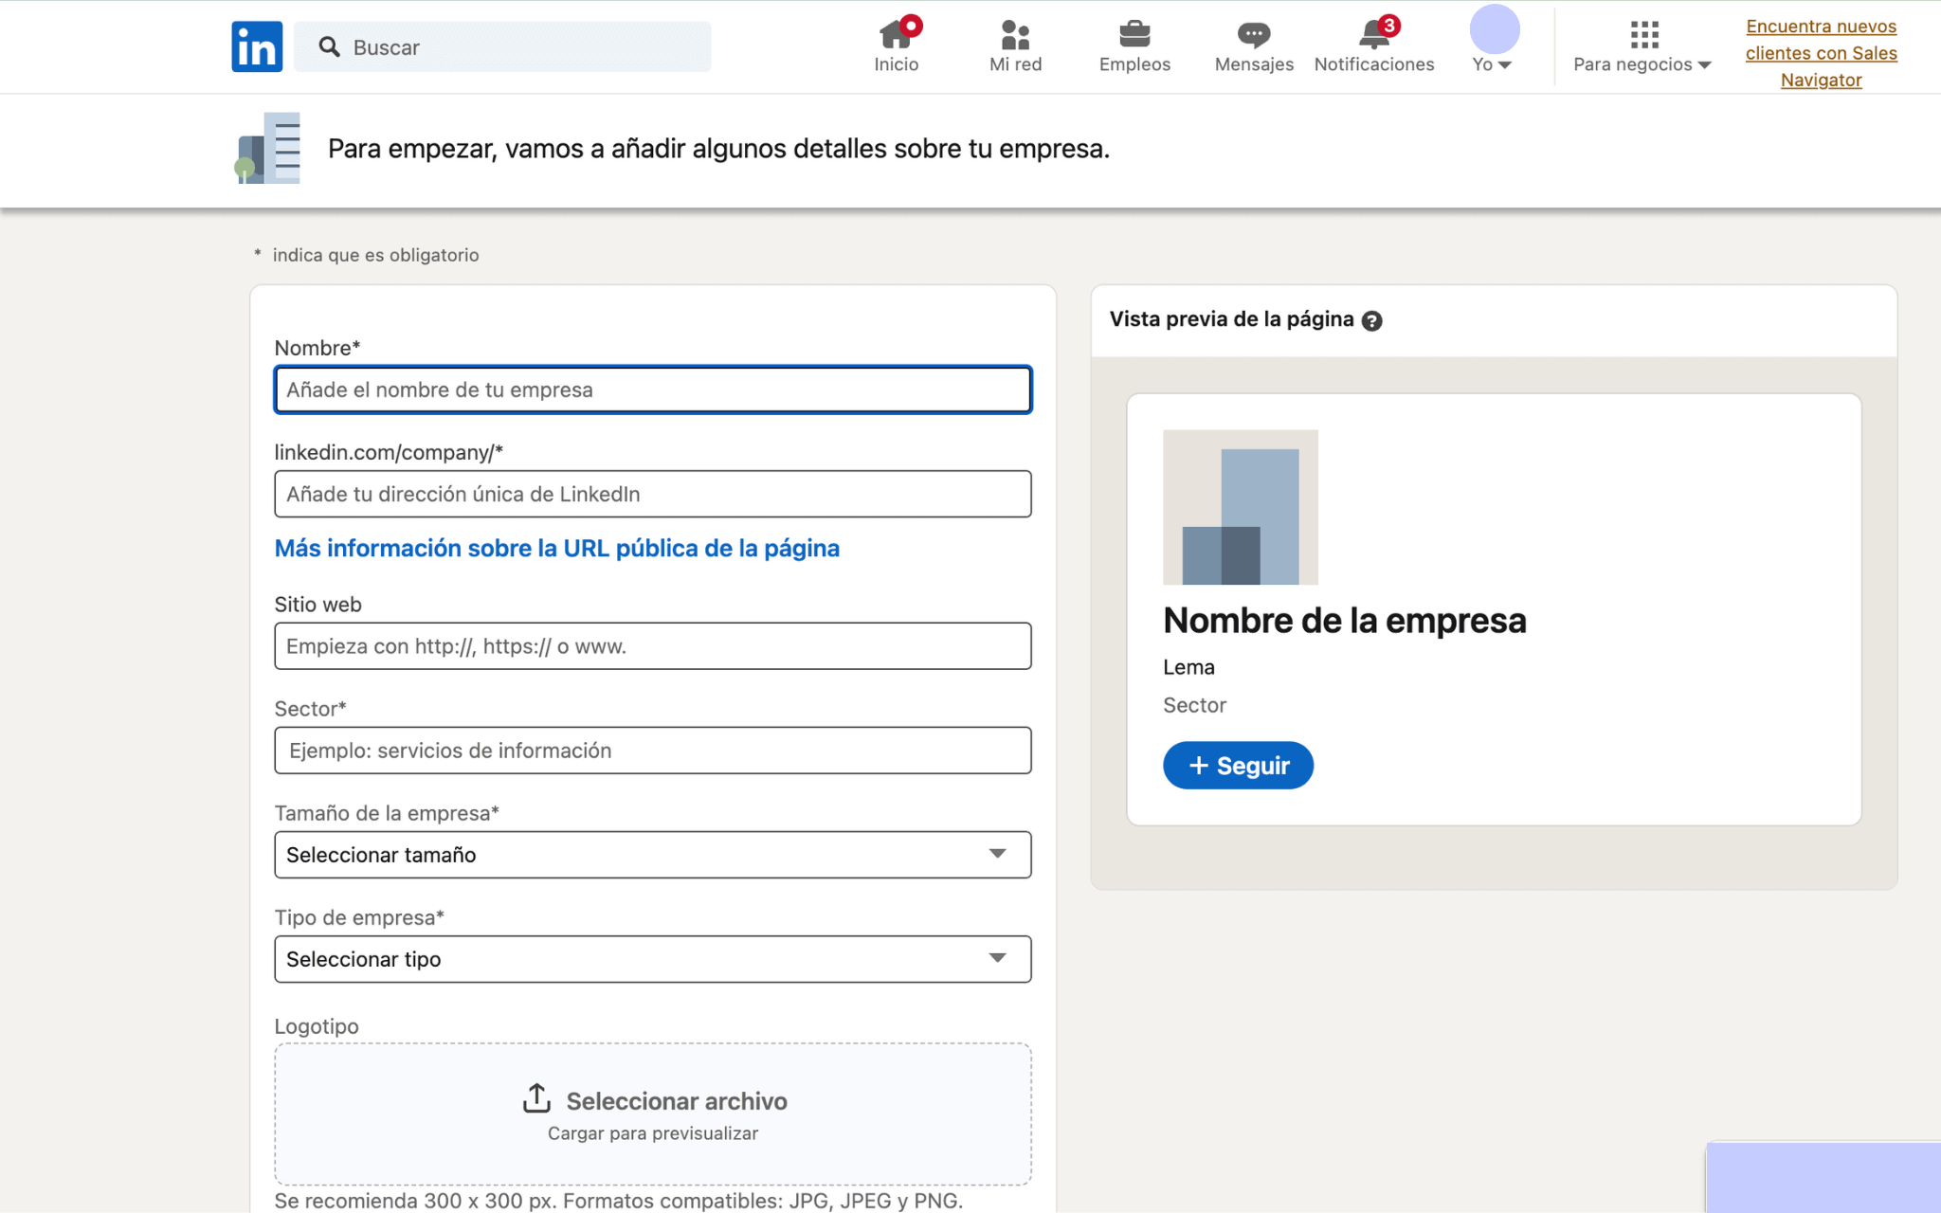The image size is (1941, 1213).
Task: Click the profile avatar above Yo
Action: pyautogui.click(x=1495, y=28)
